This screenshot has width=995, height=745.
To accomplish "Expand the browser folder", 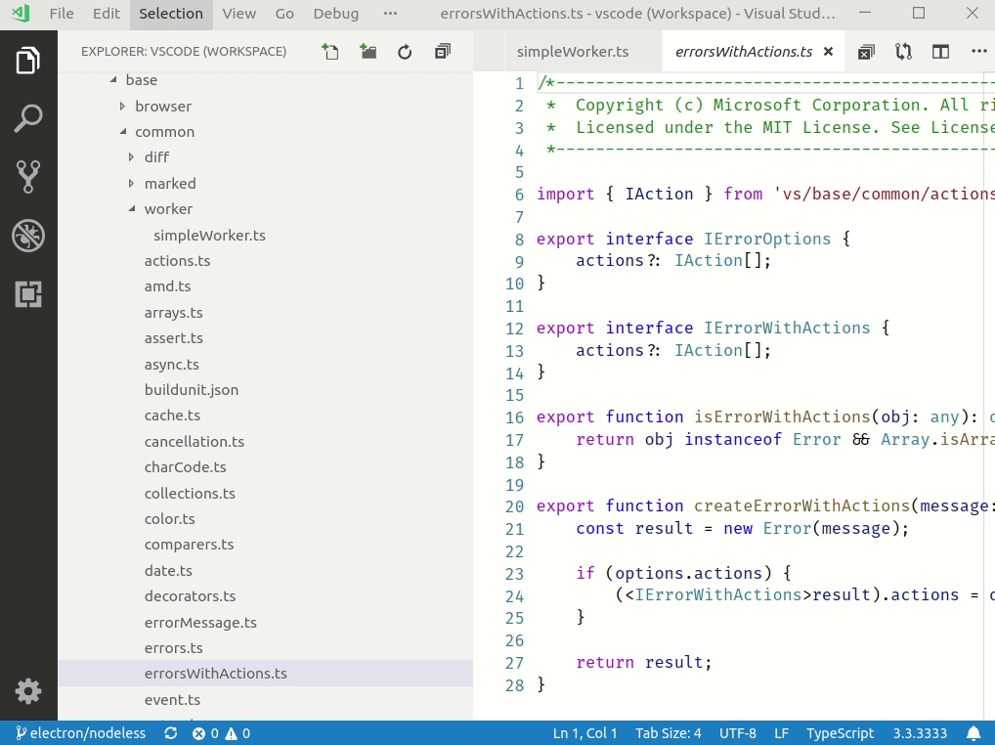I will 122,106.
